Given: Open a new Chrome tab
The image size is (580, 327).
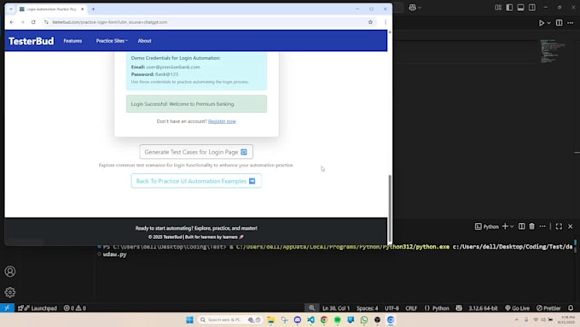Looking at the screenshot, I should (x=93, y=9).
